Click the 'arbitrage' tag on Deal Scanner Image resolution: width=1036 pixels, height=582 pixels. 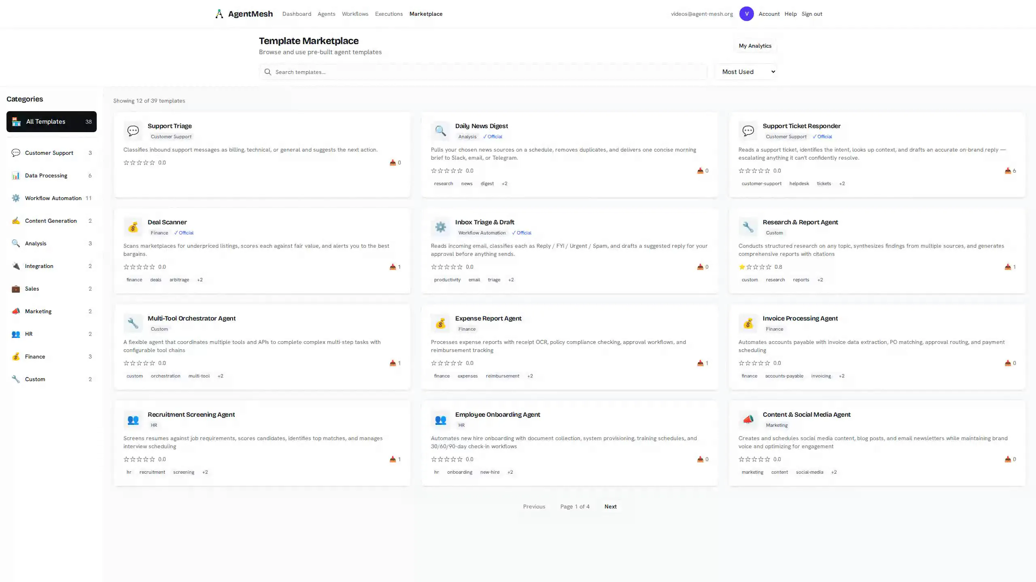tap(179, 280)
